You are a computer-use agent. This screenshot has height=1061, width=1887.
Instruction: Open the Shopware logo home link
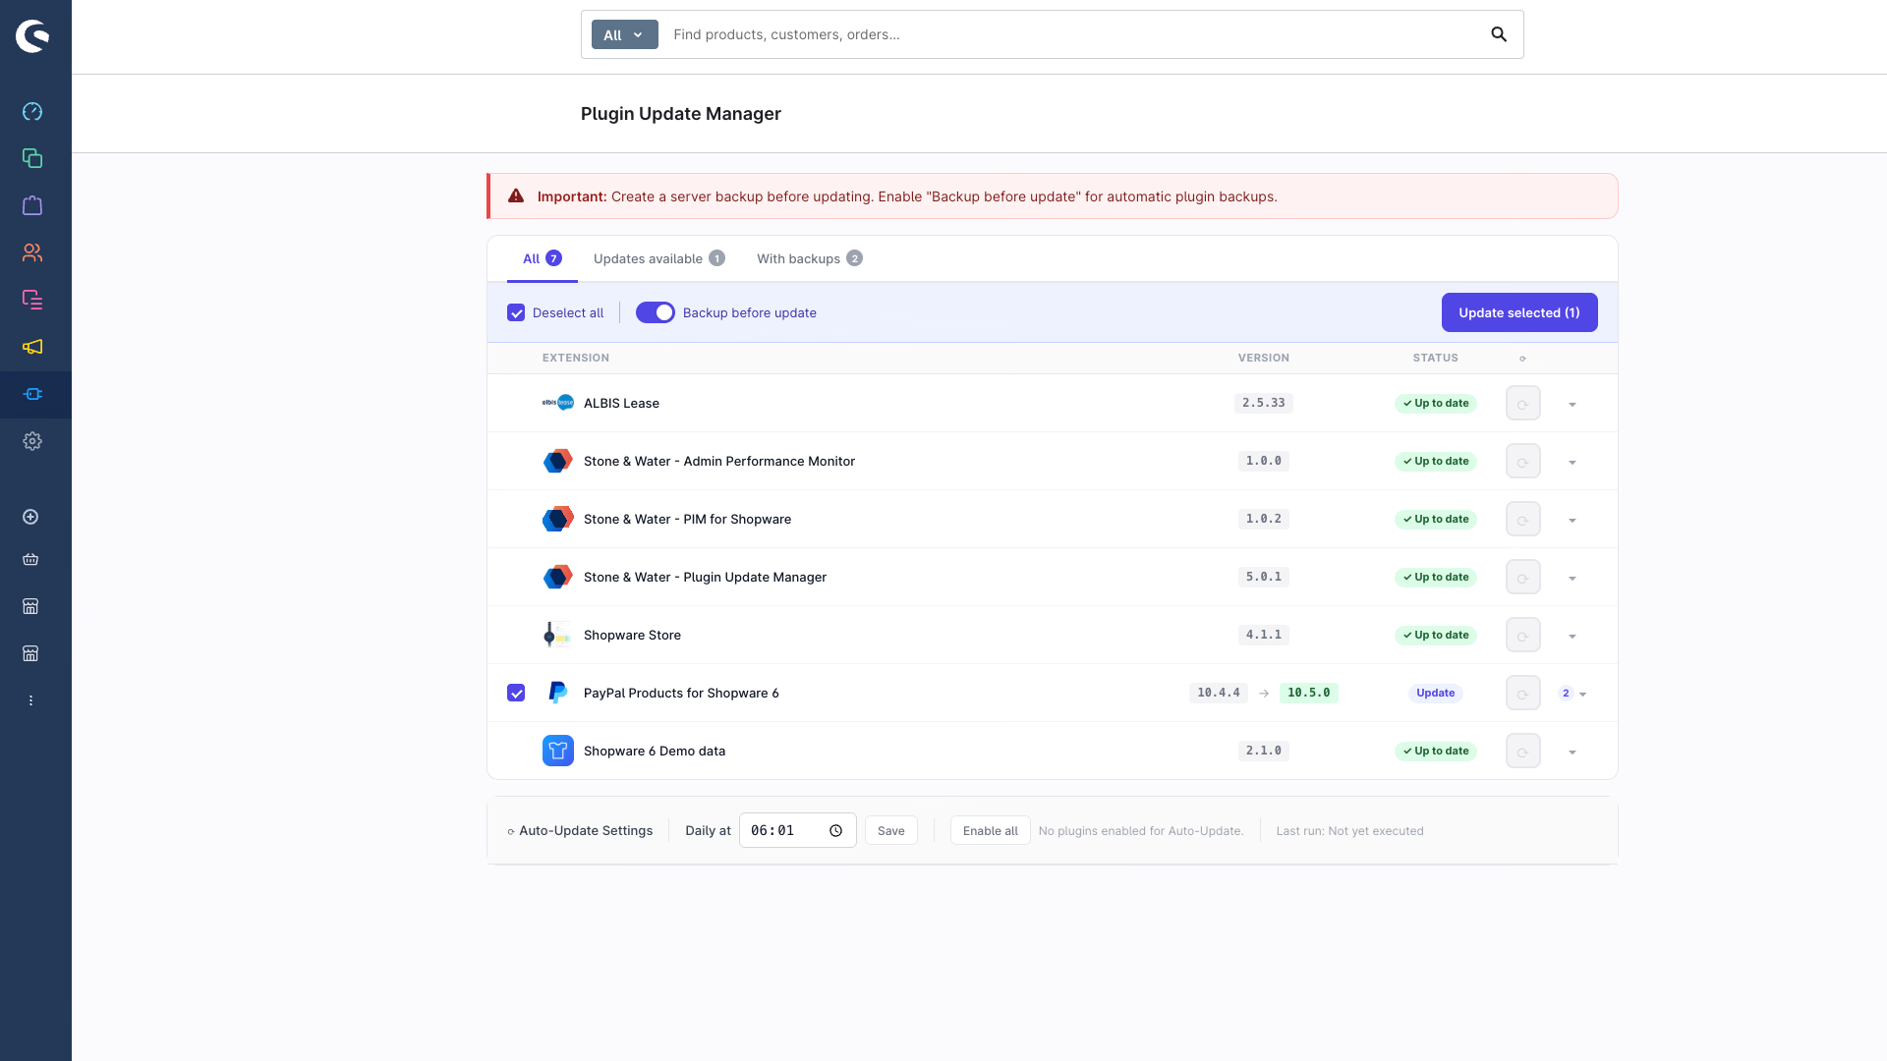[x=32, y=36]
